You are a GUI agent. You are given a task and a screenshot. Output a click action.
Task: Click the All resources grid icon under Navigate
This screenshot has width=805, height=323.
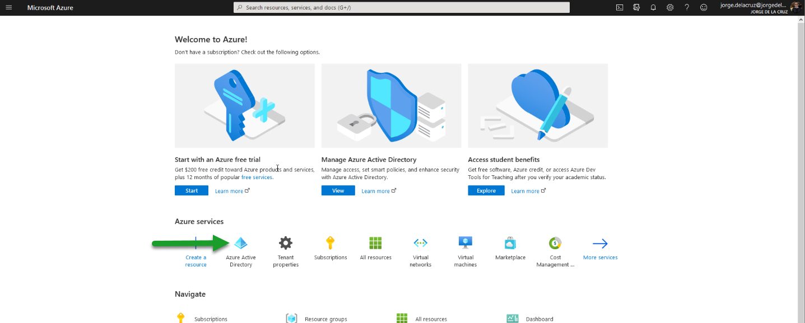click(x=402, y=319)
